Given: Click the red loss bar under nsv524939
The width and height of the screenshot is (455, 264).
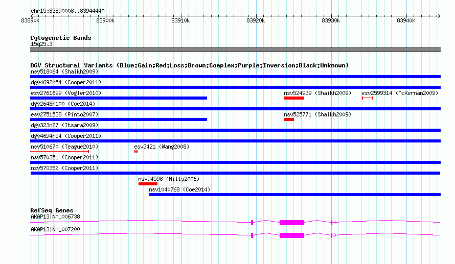Looking at the screenshot, I should (x=294, y=98).
